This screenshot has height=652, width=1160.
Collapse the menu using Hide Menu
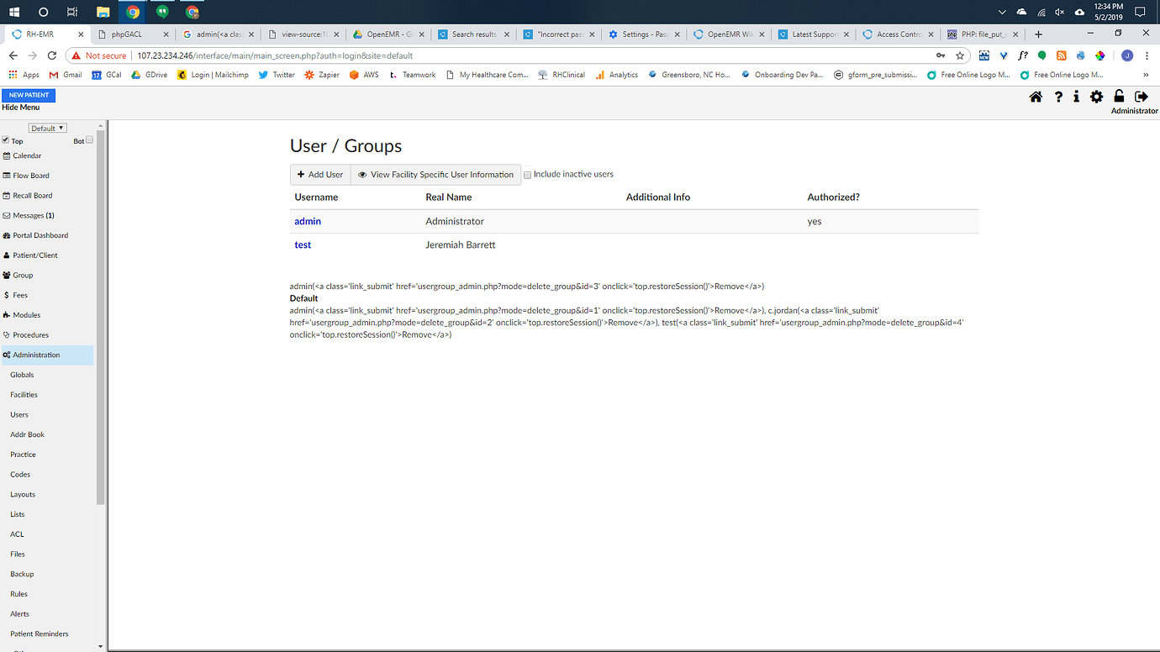click(x=20, y=108)
